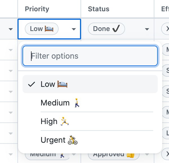Open dropdown arrow left of Priority cell
This screenshot has height=163, width=169.
[11, 29]
